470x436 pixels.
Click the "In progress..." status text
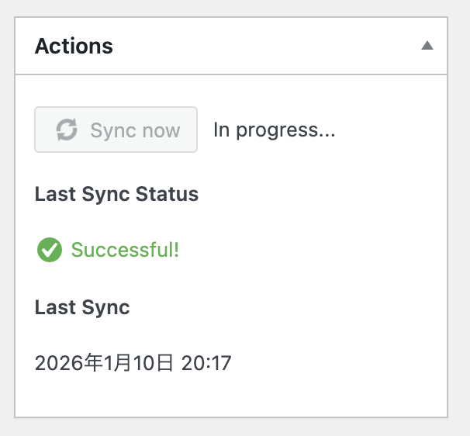click(x=274, y=130)
